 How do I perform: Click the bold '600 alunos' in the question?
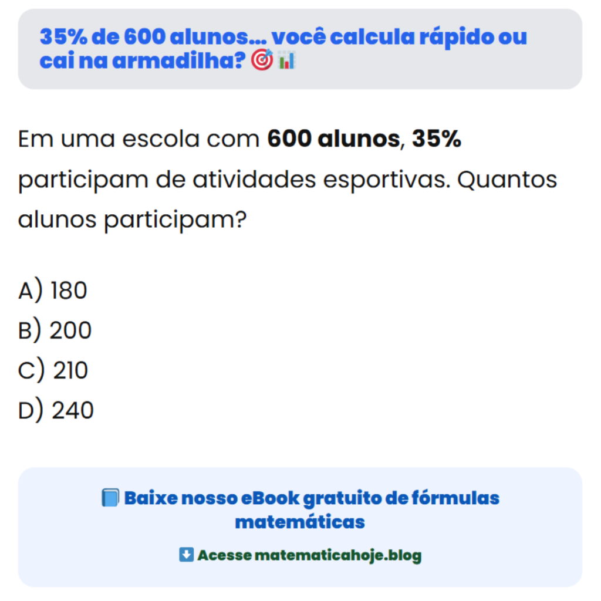tap(332, 140)
